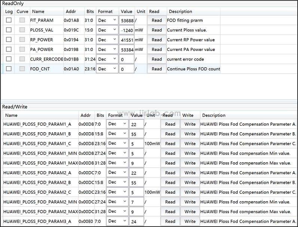Screen dimensions: 298x227
Task: Select the 'Continue Ploss FOD count' description
Action: pos(193,69)
